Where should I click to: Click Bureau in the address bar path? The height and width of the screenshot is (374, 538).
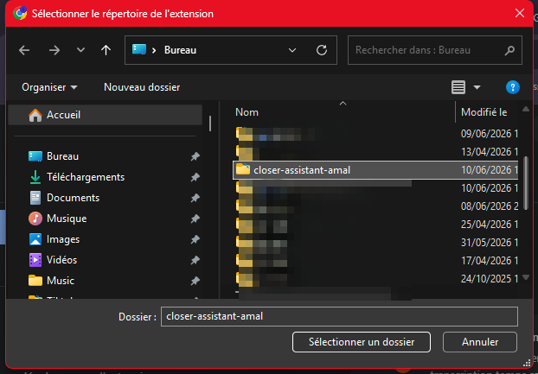point(180,50)
